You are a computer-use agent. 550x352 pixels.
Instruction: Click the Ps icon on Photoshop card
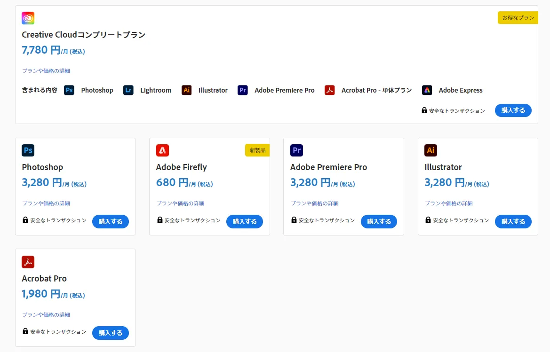pos(28,150)
